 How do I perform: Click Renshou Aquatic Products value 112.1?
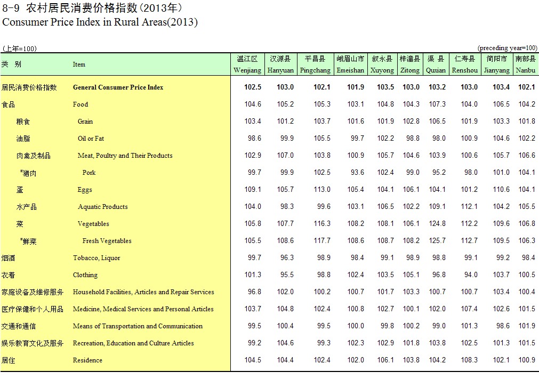pos(469,206)
